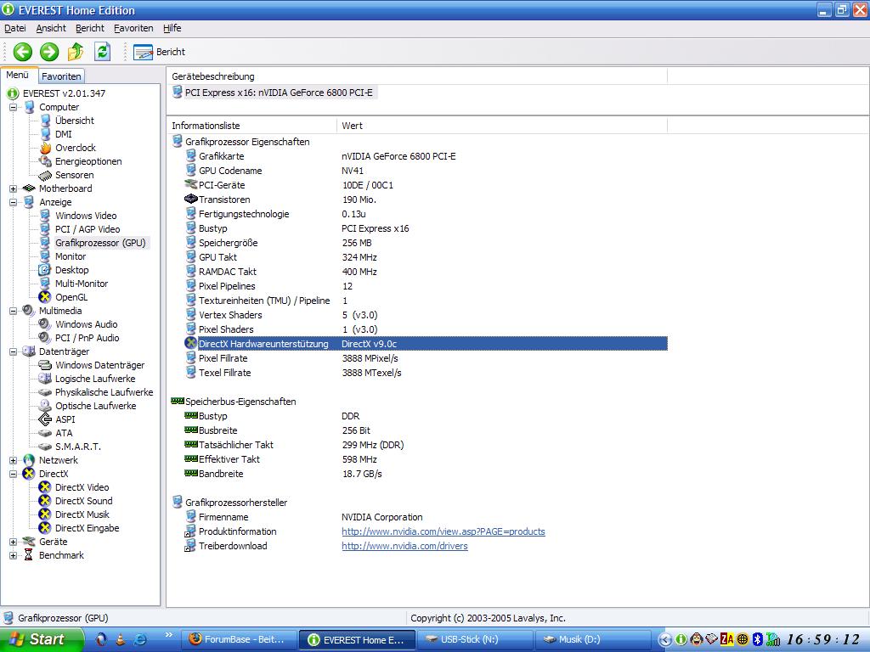Click the Bluetooth tray icon
This screenshot has width=870, height=652.
tap(757, 639)
